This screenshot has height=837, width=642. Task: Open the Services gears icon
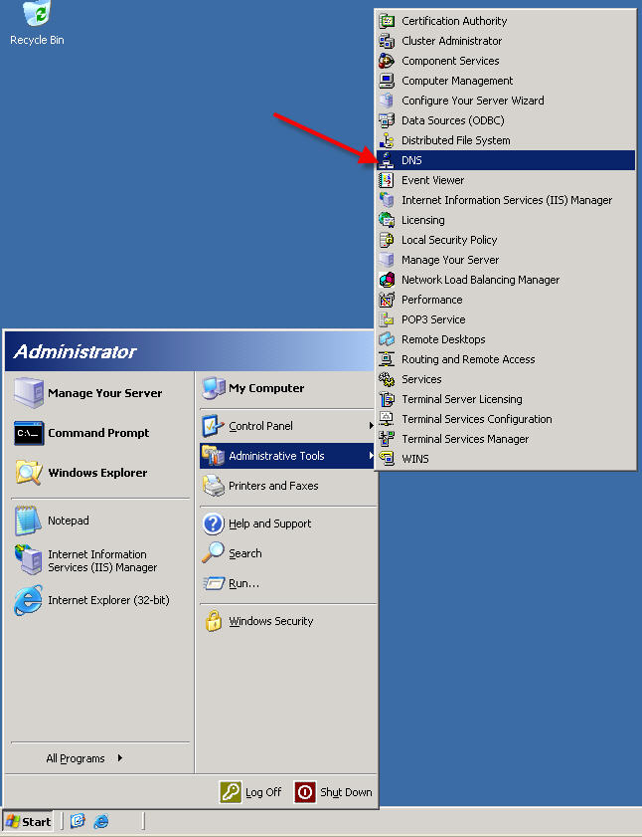pyautogui.click(x=387, y=379)
